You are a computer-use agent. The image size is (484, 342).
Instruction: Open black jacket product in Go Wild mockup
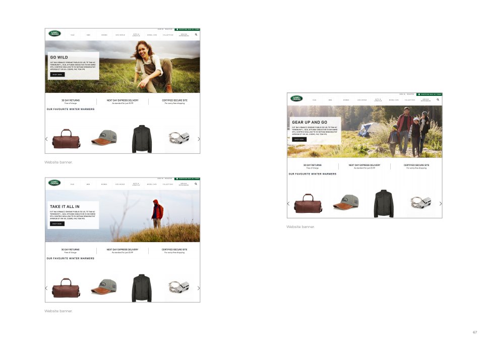coord(142,139)
